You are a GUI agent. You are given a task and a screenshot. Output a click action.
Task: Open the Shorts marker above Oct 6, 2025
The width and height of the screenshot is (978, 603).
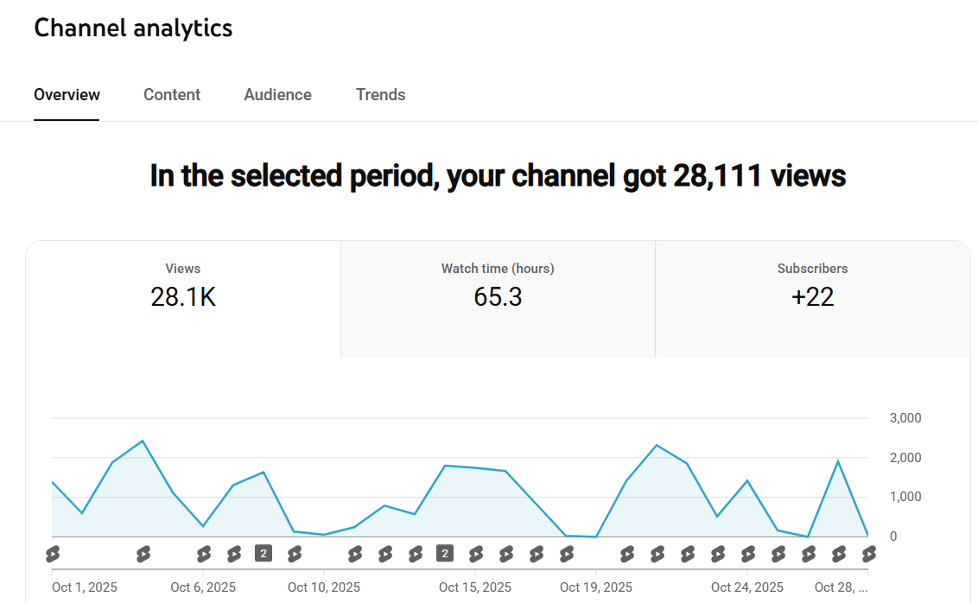point(204,553)
